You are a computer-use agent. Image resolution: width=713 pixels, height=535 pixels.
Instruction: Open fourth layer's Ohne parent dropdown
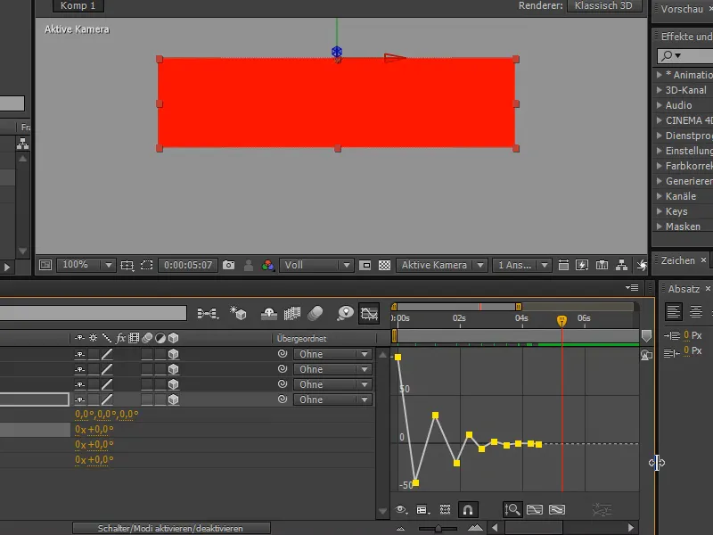tap(332, 399)
